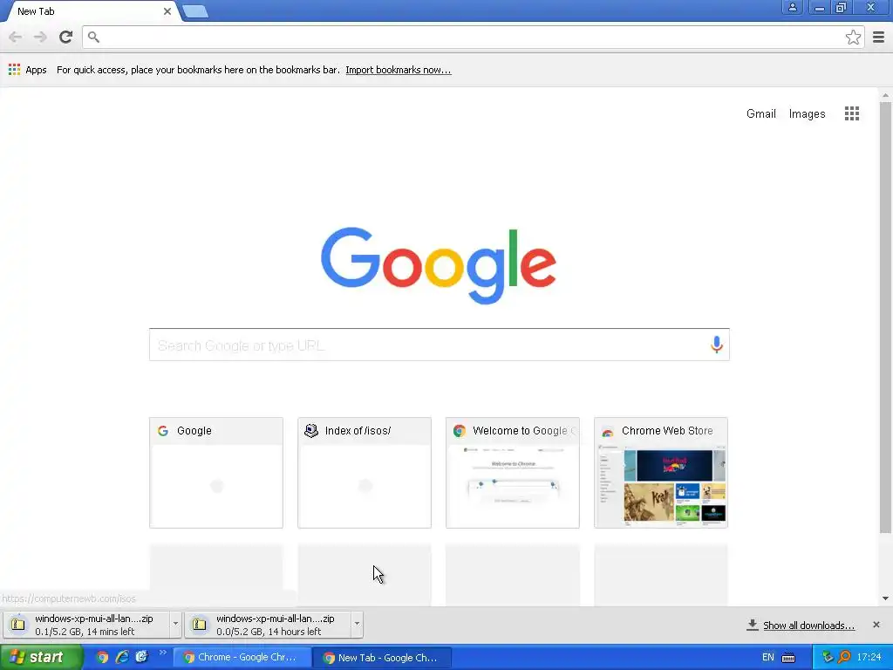Launch Internet Explorer from quick launch
893x670 pixels.
(x=122, y=658)
